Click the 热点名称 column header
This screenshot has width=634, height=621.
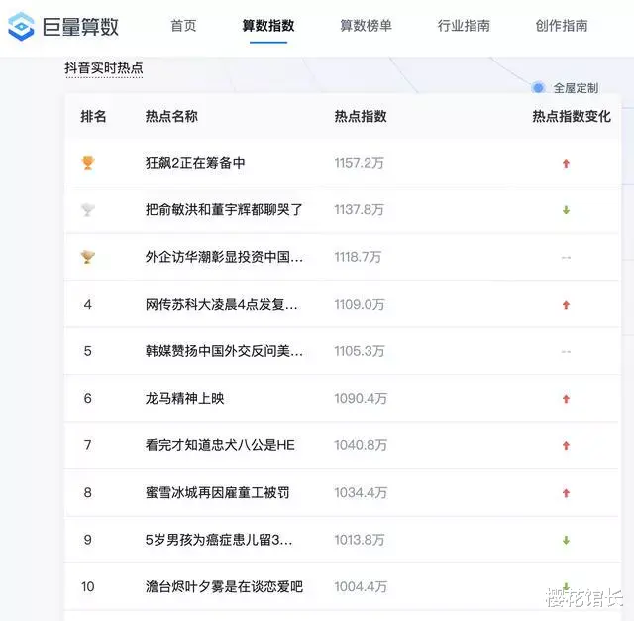click(171, 117)
